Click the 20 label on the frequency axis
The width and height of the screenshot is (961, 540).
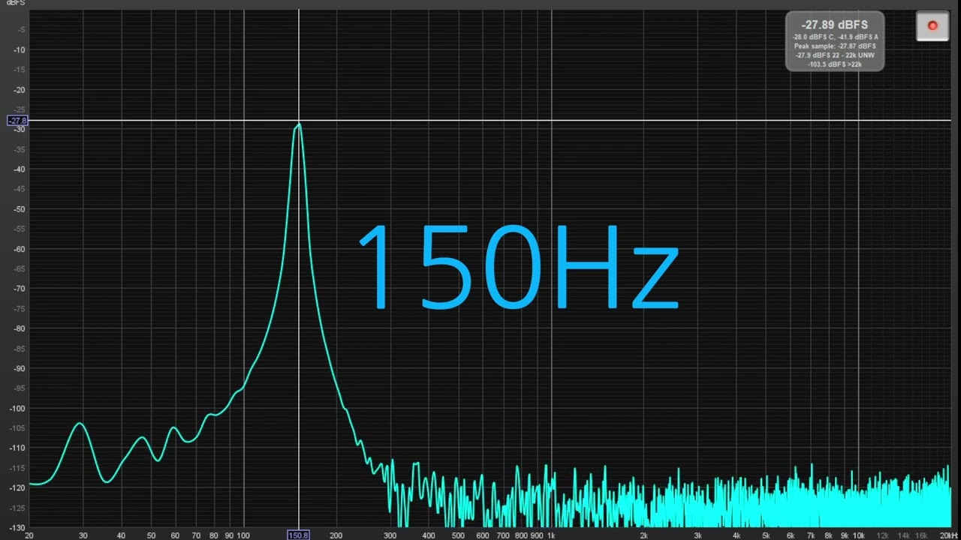click(x=29, y=535)
